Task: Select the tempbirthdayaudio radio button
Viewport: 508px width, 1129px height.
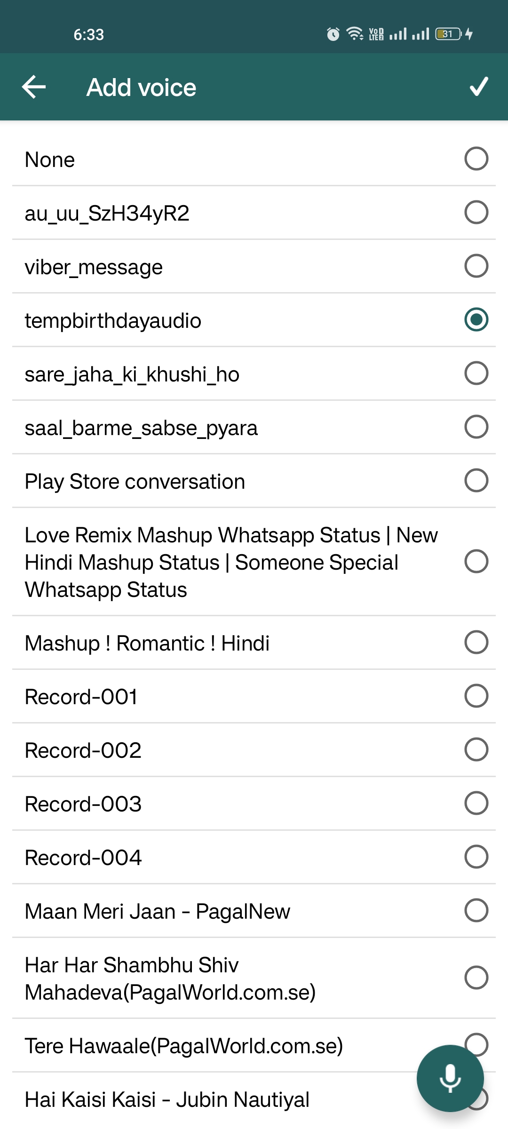Action: (x=476, y=320)
